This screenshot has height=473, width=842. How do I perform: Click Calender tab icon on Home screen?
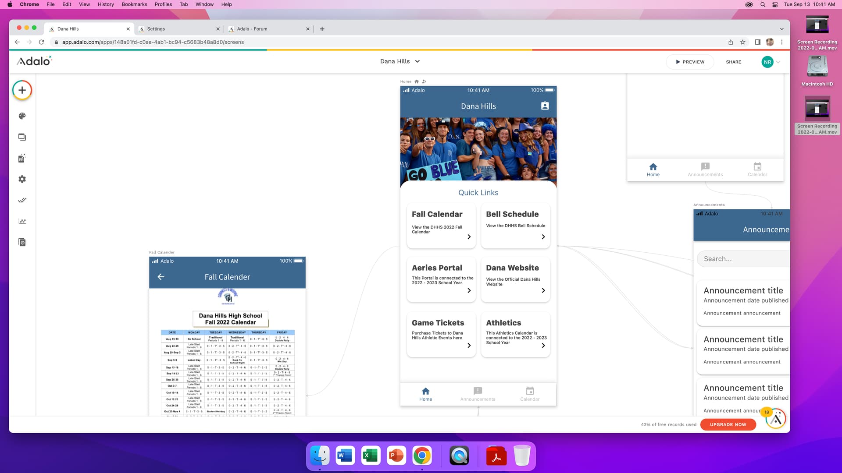530,391
